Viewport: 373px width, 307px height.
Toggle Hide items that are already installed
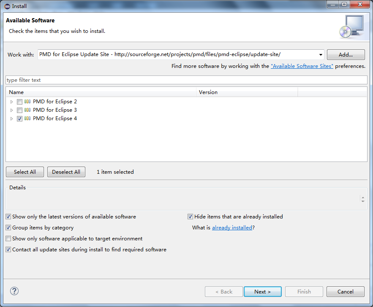[190, 216]
